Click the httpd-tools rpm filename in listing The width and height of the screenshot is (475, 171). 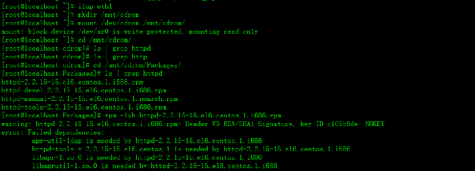tap(84, 107)
